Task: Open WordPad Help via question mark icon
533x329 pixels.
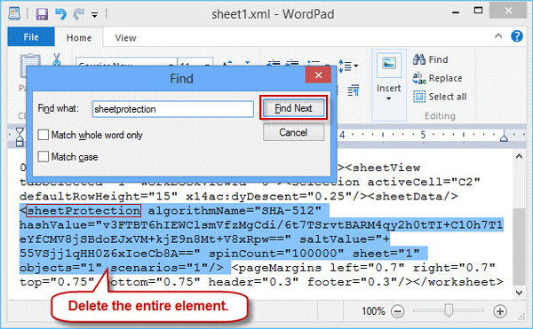Action: pyautogui.click(x=517, y=36)
